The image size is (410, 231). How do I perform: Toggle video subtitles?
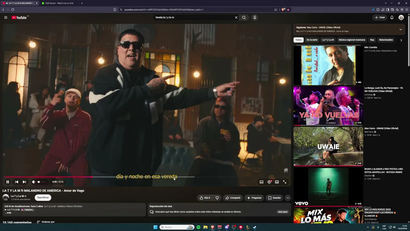pos(261,182)
